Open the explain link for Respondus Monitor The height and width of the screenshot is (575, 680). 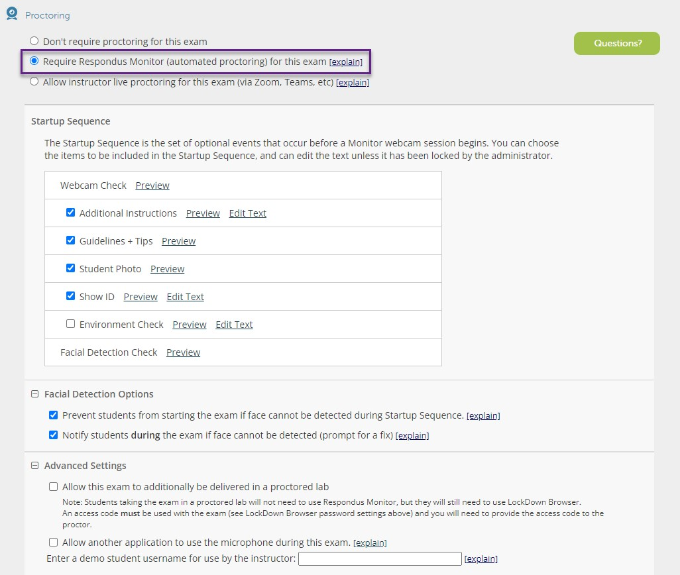(x=346, y=61)
